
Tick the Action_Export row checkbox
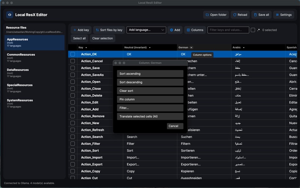pyautogui.click(x=73, y=164)
